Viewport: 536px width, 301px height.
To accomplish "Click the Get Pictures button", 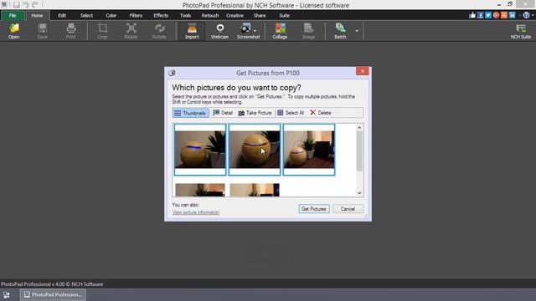I will click(314, 209).
